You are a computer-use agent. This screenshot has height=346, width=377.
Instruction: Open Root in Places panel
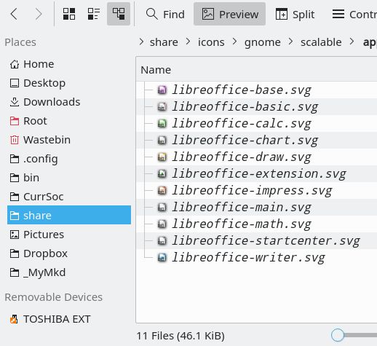(69, 121)
